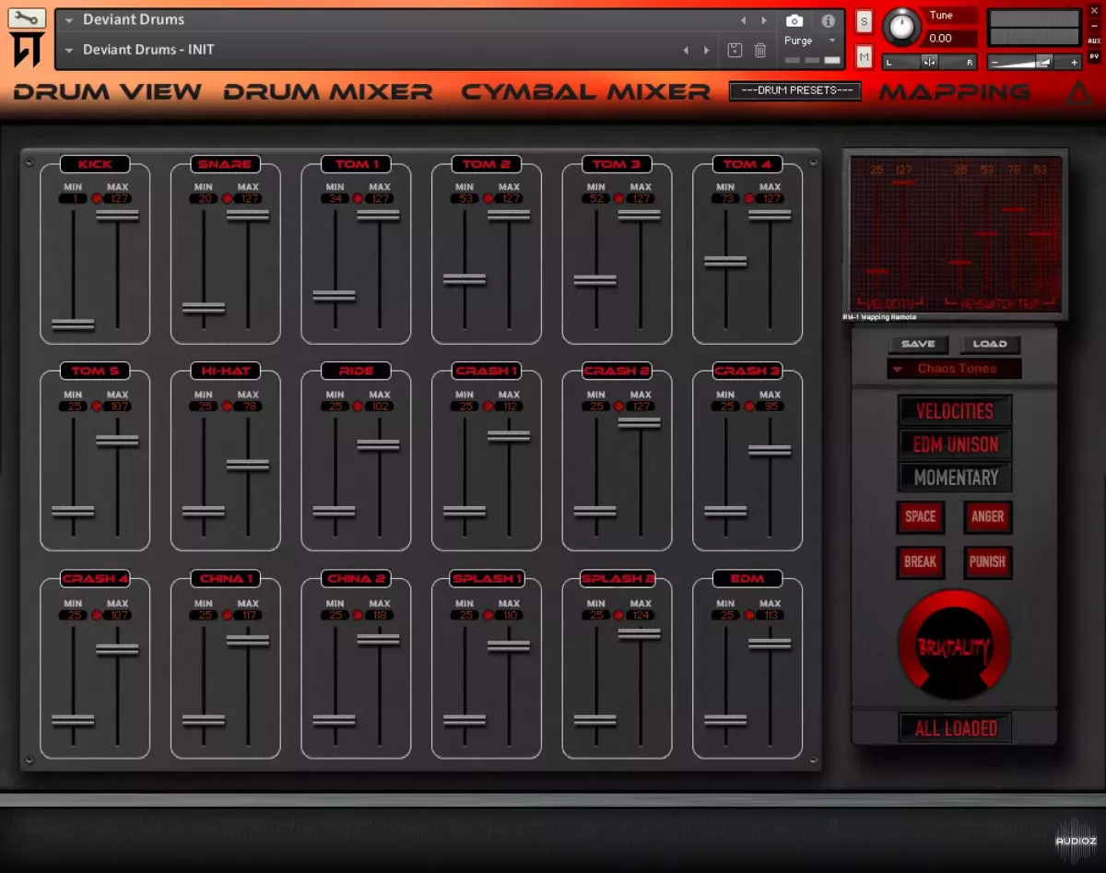Switch to the DRUM MIXER tab
1106x873 pixels.
coord(328,92)
